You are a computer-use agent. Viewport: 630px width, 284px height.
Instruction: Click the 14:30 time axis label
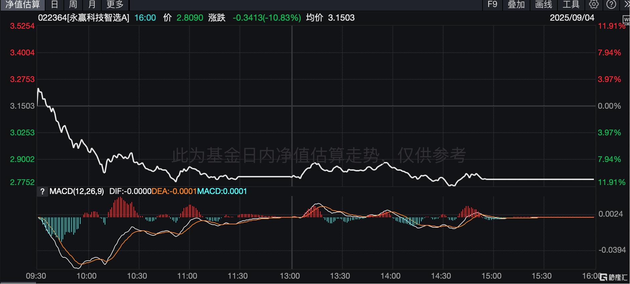click(441, 276)
